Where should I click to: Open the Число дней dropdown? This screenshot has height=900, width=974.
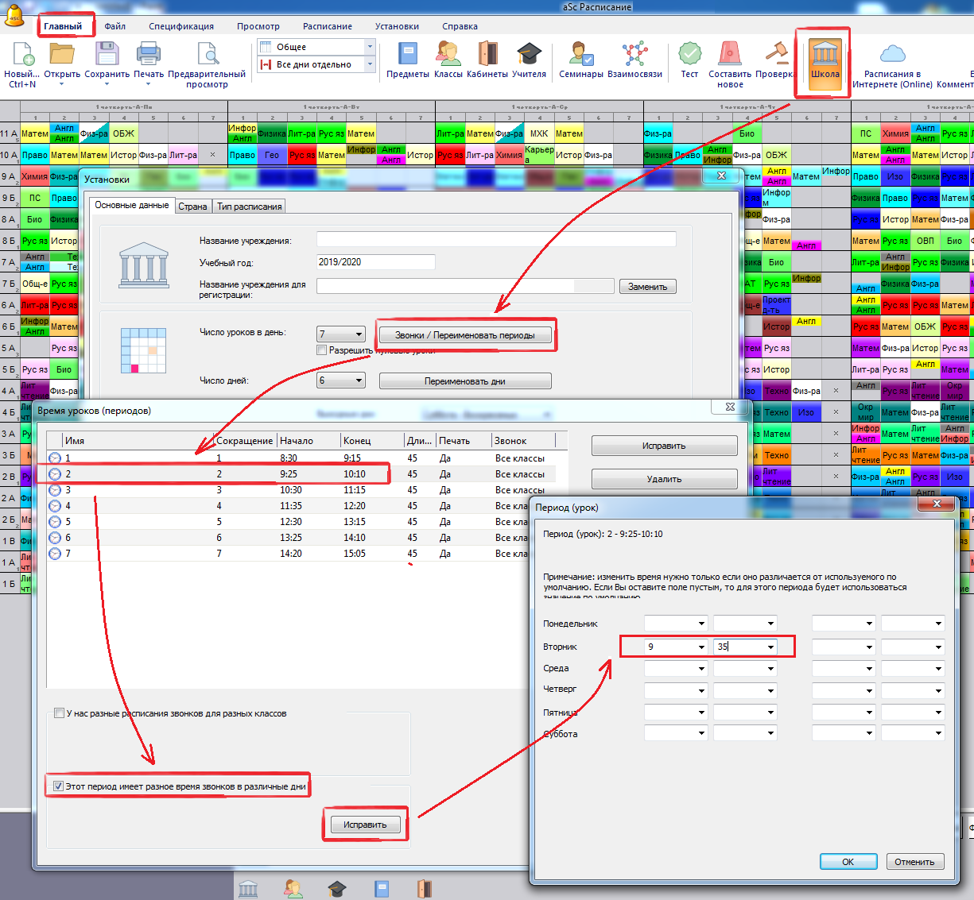pos(359,380)
